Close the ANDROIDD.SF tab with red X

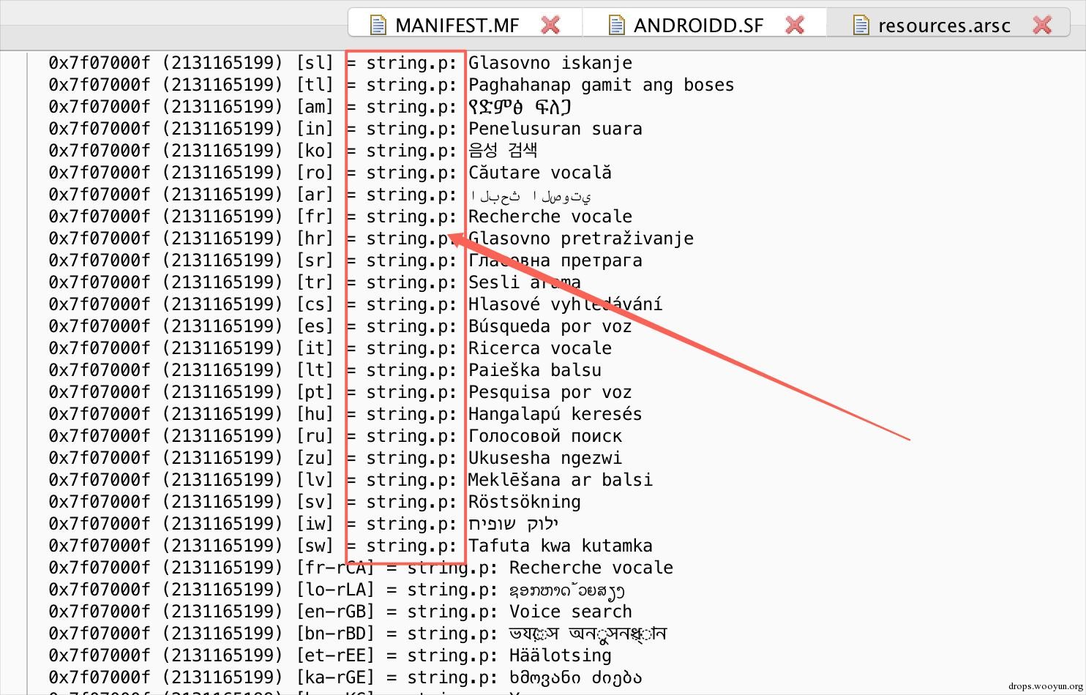pos(795,25)
